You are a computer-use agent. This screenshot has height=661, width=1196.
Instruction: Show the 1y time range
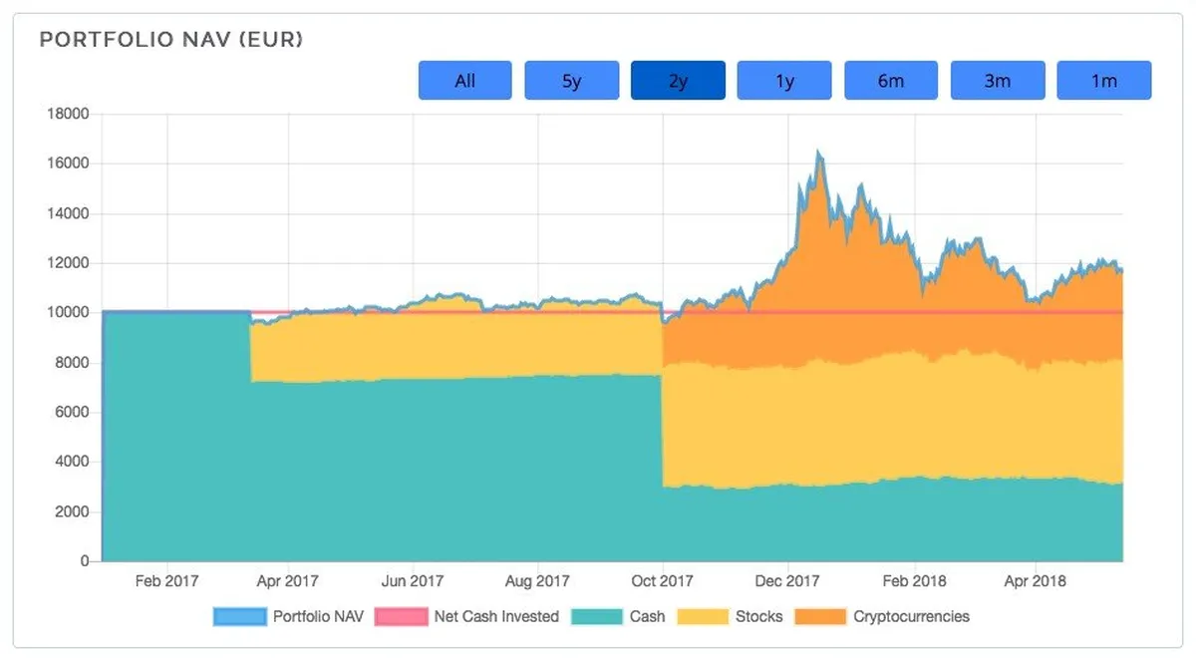click(784, 81)
